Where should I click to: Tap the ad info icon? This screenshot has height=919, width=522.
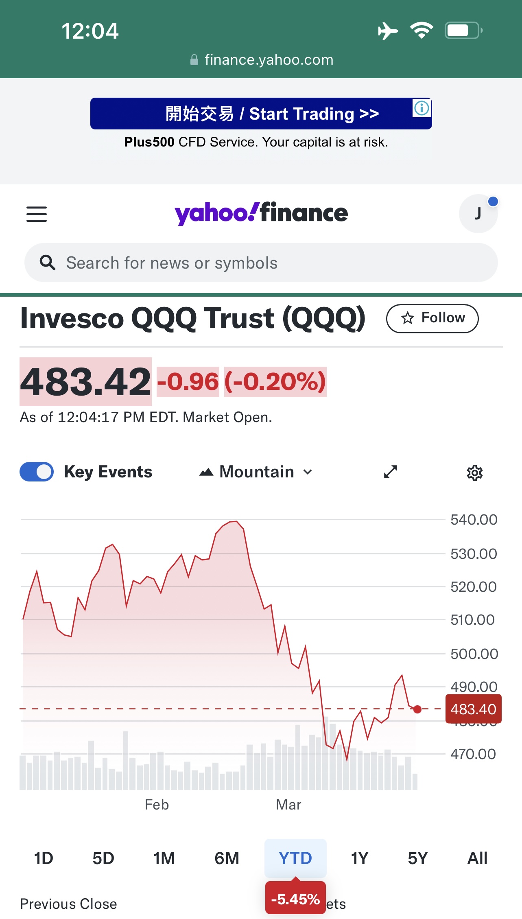[x=422, y=108]
